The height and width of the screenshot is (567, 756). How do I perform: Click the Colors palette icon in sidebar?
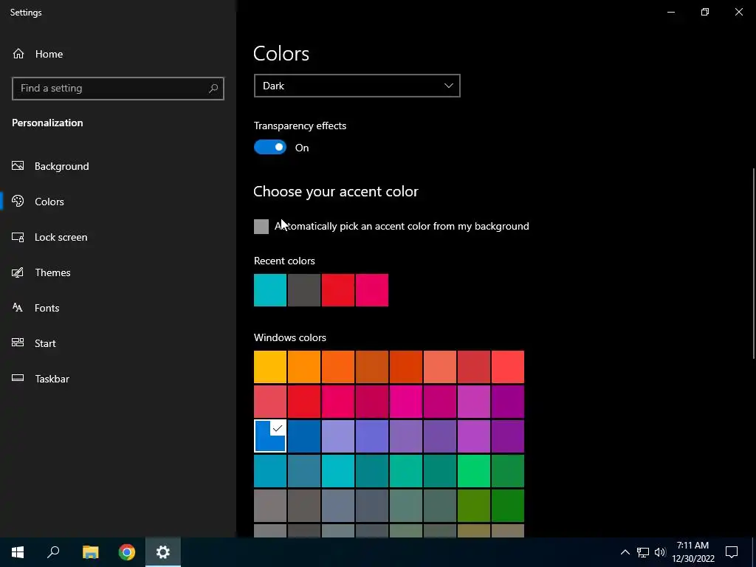18,201
